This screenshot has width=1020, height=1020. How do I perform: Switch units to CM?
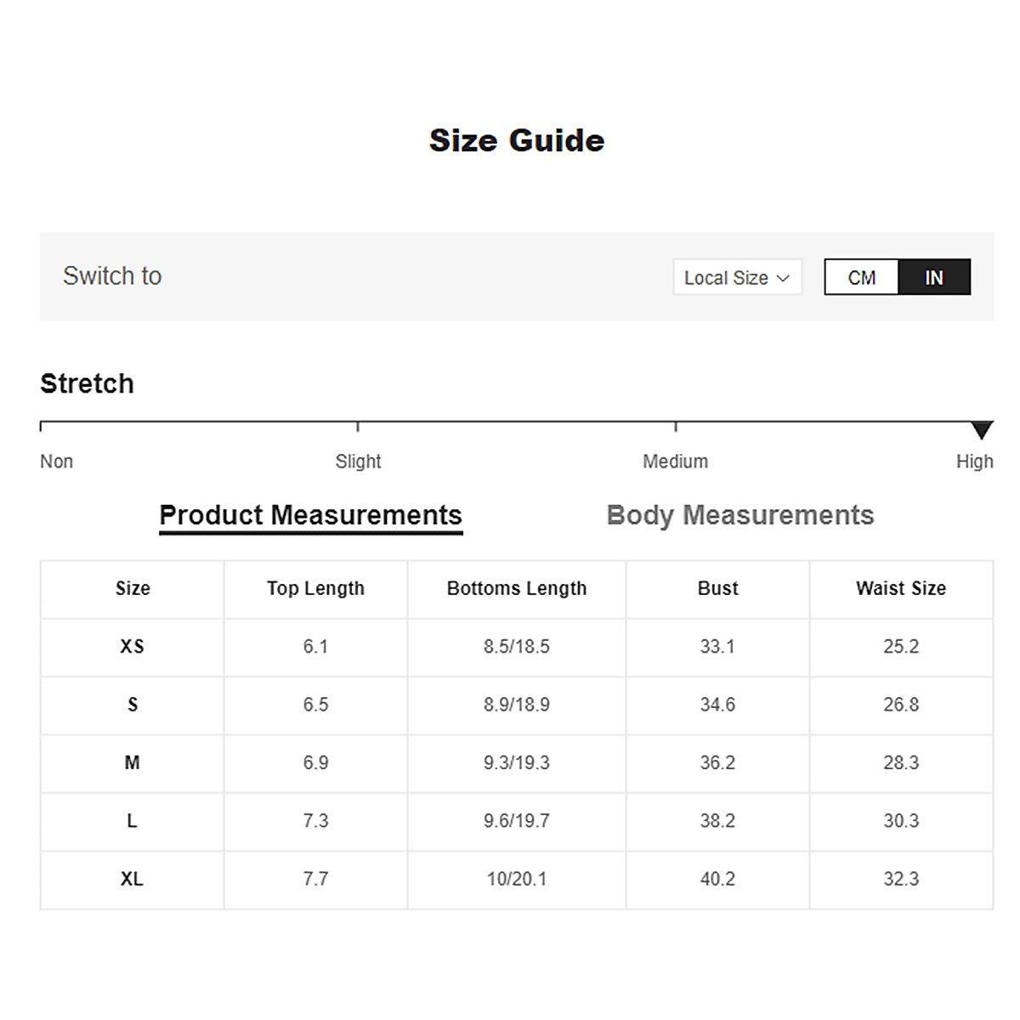coord(861,278)
